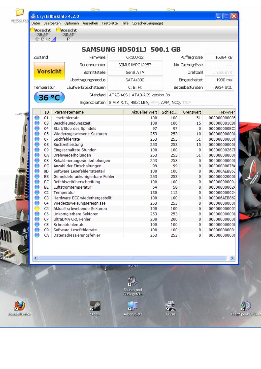Screen dimensions: 261x369
Task: Select the Software Lesefehlerratenteil row
Action: click(134, 171)
